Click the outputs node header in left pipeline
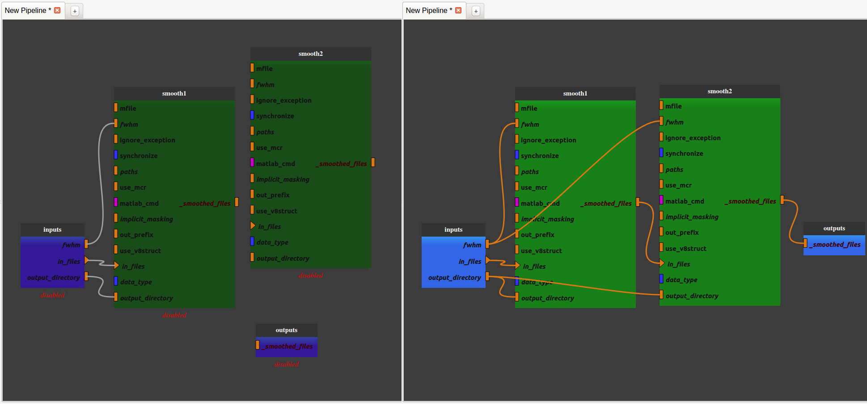The width and height of the screenshot is (867, 404). click(x=287, y=330)
